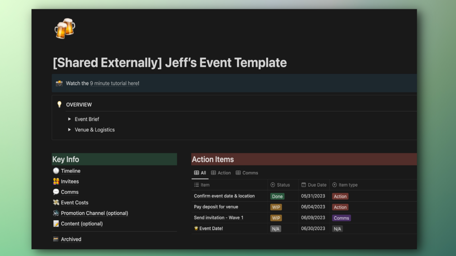Click the money icon beside Event Costs
This screenshot has width=456, height=256.
(x=56, y=203)
